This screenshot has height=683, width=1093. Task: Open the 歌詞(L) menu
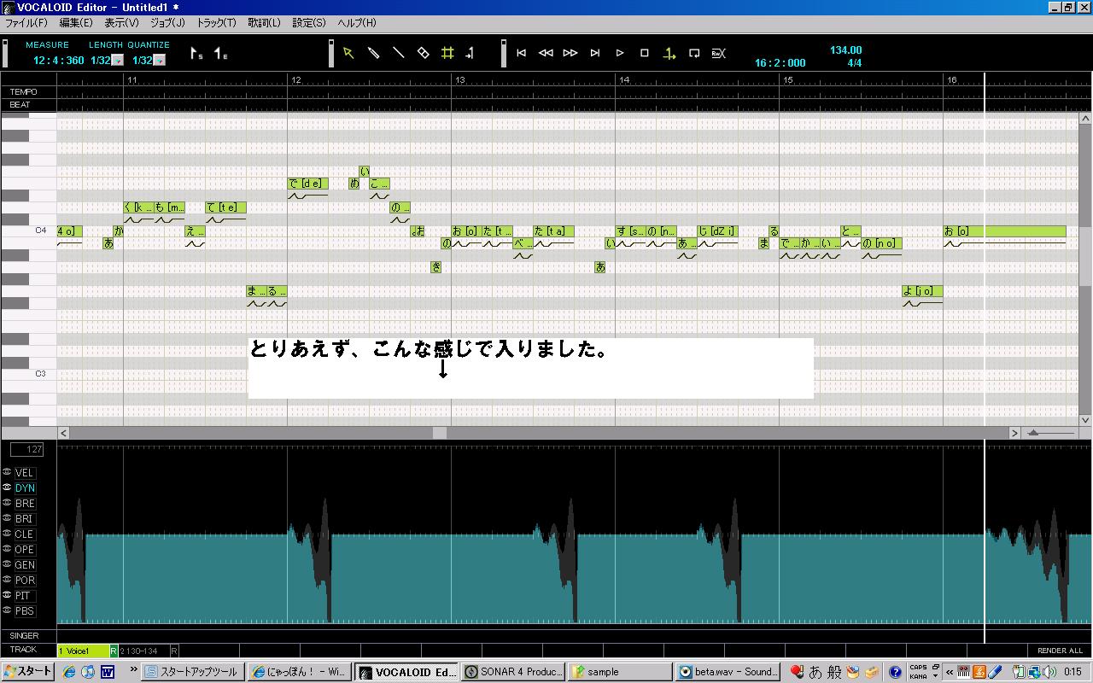click(x=264, y=23)
